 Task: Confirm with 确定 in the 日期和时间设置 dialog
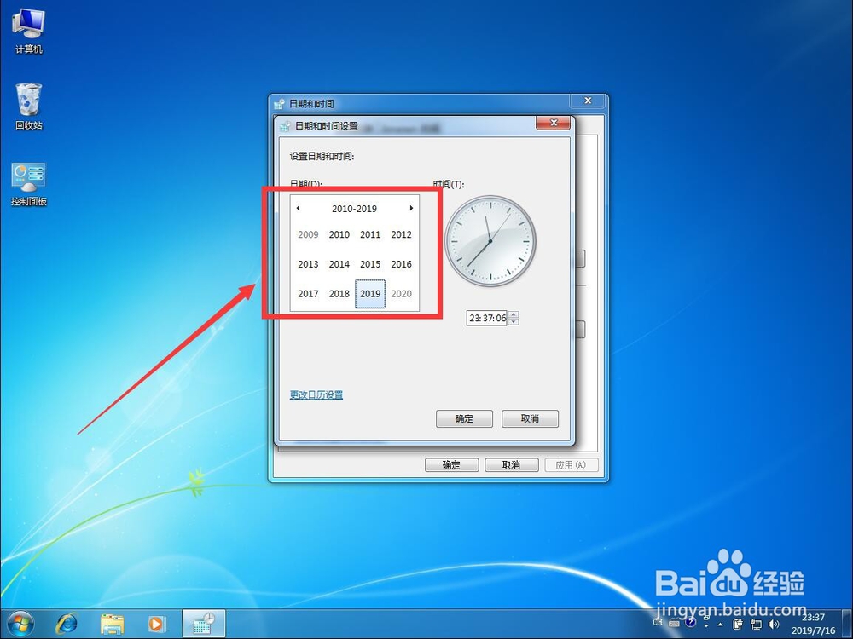464,418
